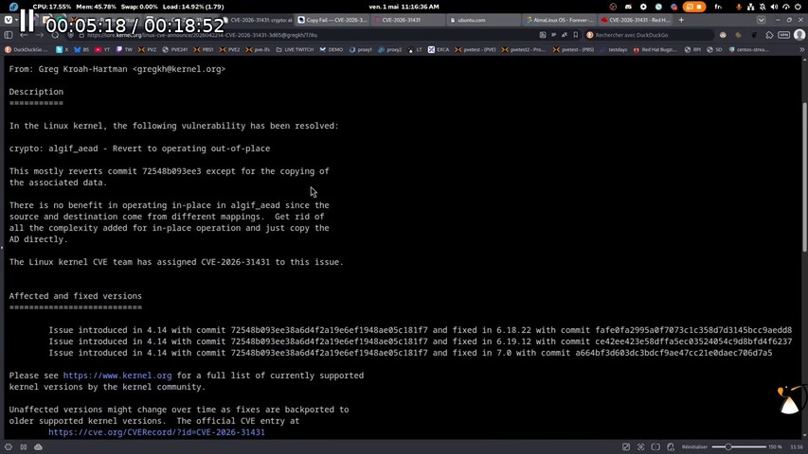Open the 'pvetest - (PBS)' bookmark
This screenshot has width=808, height=454.
[x=573, y=50]
